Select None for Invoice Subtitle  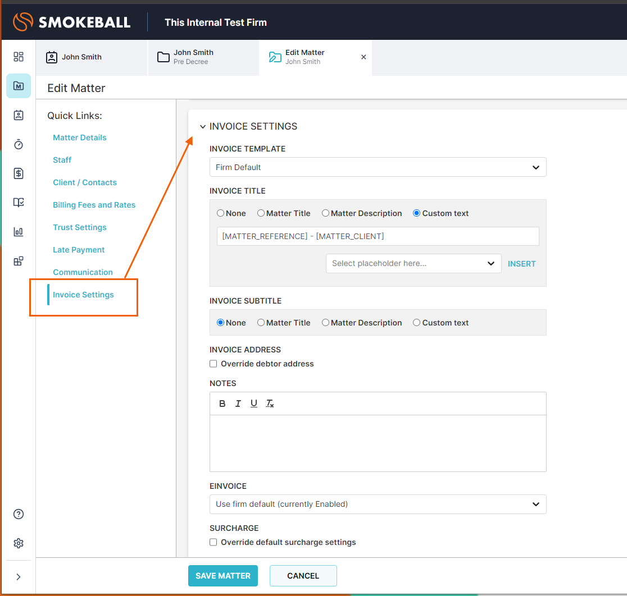point(220,323)
